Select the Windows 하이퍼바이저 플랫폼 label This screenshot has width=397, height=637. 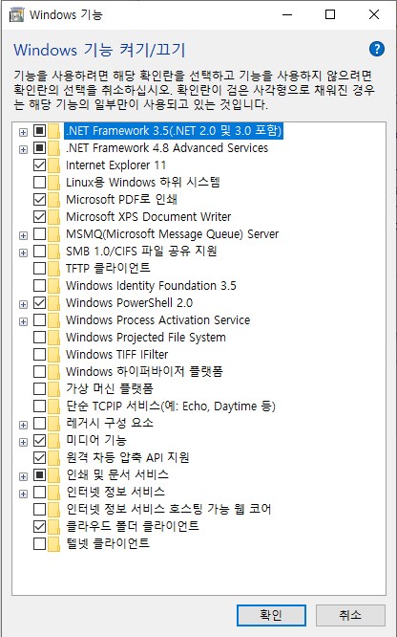[x=144, y=371]
